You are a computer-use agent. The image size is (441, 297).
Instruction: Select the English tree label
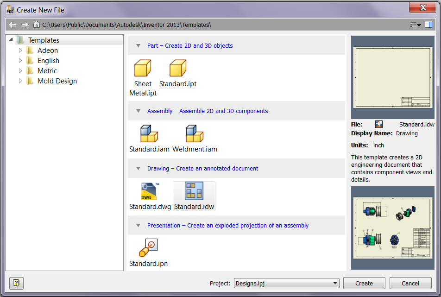[48, 61]
